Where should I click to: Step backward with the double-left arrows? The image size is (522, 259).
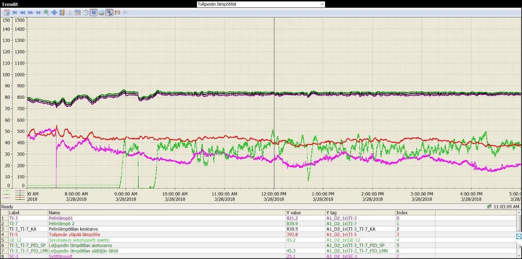[x=22, y=12]
